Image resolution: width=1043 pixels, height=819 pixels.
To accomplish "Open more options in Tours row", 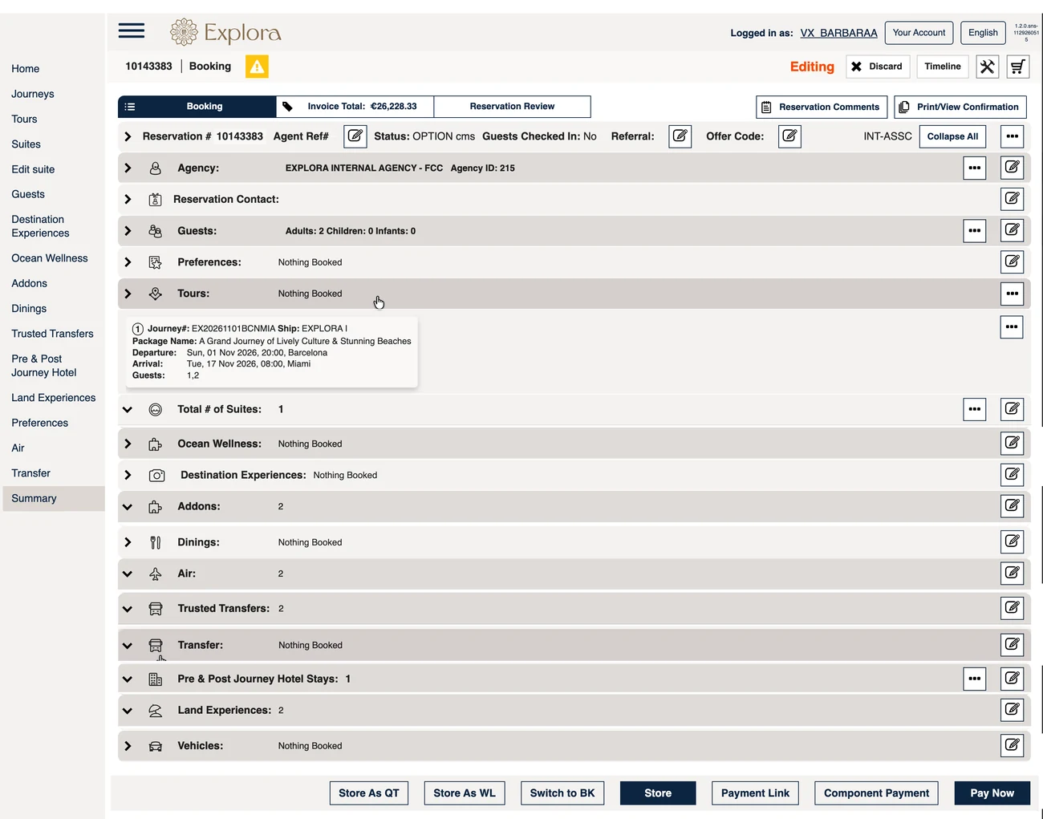I will [1013, 294].
